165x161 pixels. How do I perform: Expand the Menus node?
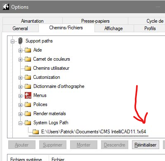coord(20,96)
